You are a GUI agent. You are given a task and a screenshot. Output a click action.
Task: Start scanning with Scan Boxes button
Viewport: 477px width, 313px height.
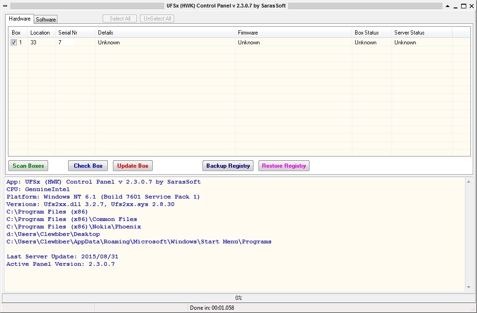[x=28, y=166]
